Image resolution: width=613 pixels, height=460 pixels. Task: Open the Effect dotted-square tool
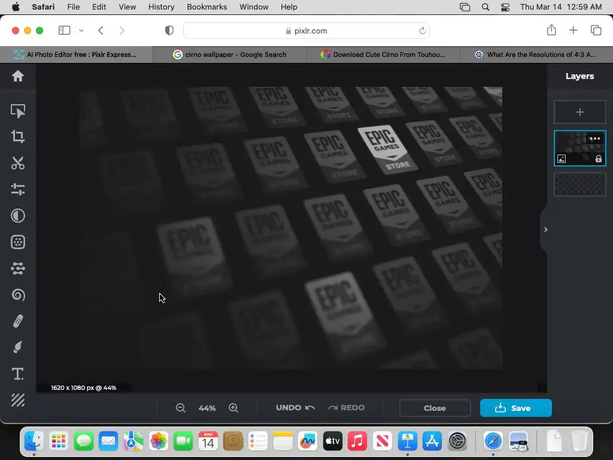(x=17, y=242)
